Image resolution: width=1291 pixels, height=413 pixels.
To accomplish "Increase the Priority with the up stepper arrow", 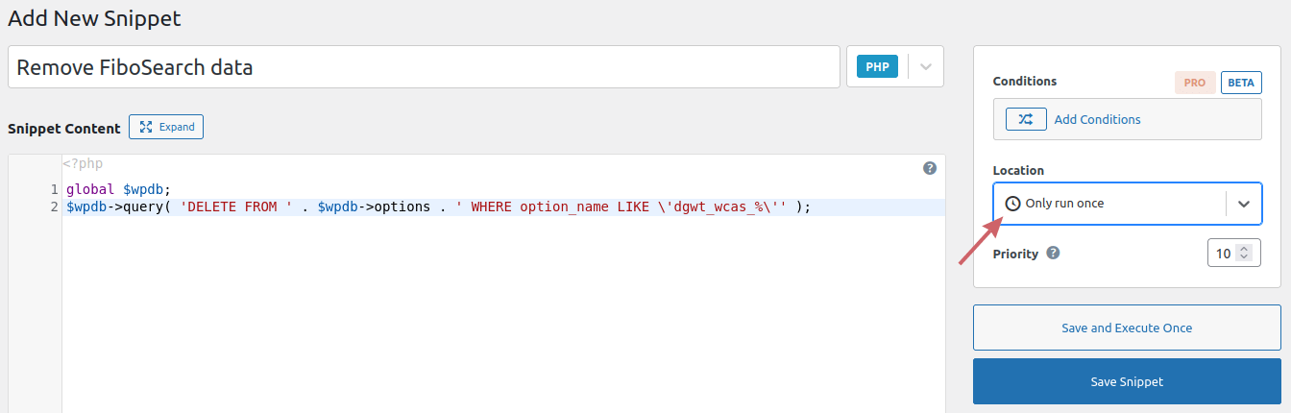I will pyautogui.click(x=1245, y=249).
